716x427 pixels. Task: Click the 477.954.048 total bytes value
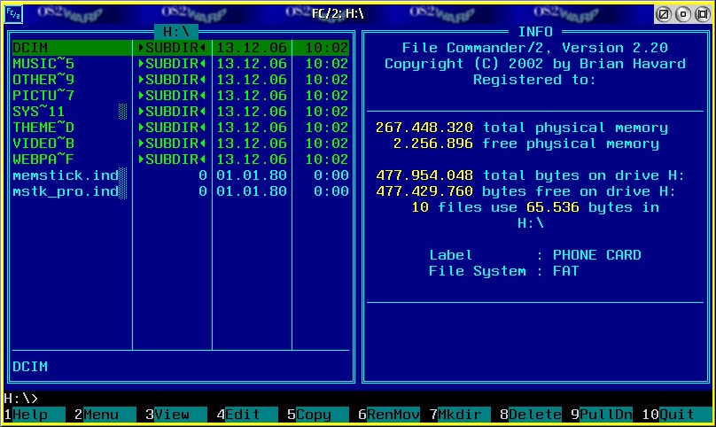(424, 175)
